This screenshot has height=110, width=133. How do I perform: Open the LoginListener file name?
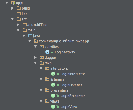click(x=72, y=85)
